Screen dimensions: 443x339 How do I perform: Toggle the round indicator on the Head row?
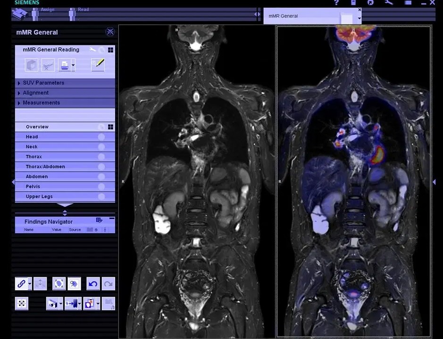click(x=101, y=137)
